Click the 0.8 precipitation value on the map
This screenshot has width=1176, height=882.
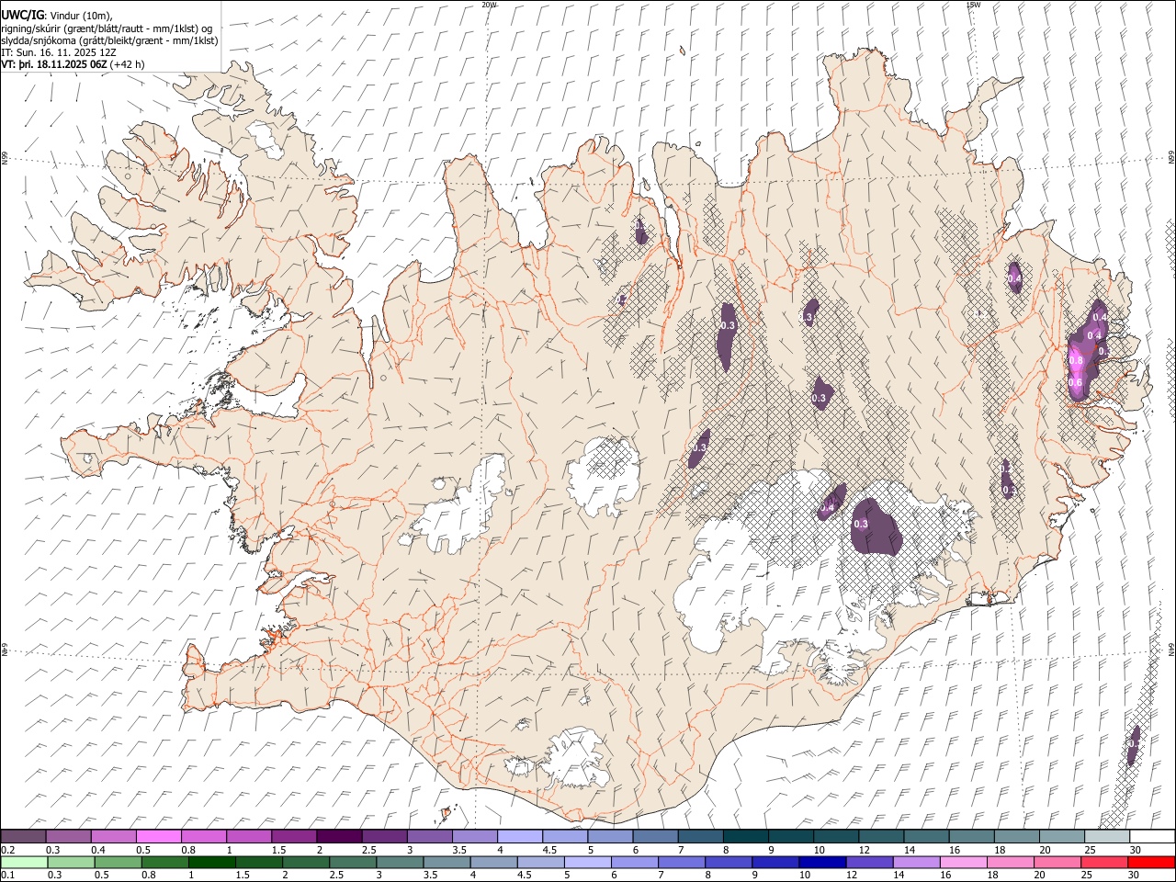[1076, 361]
